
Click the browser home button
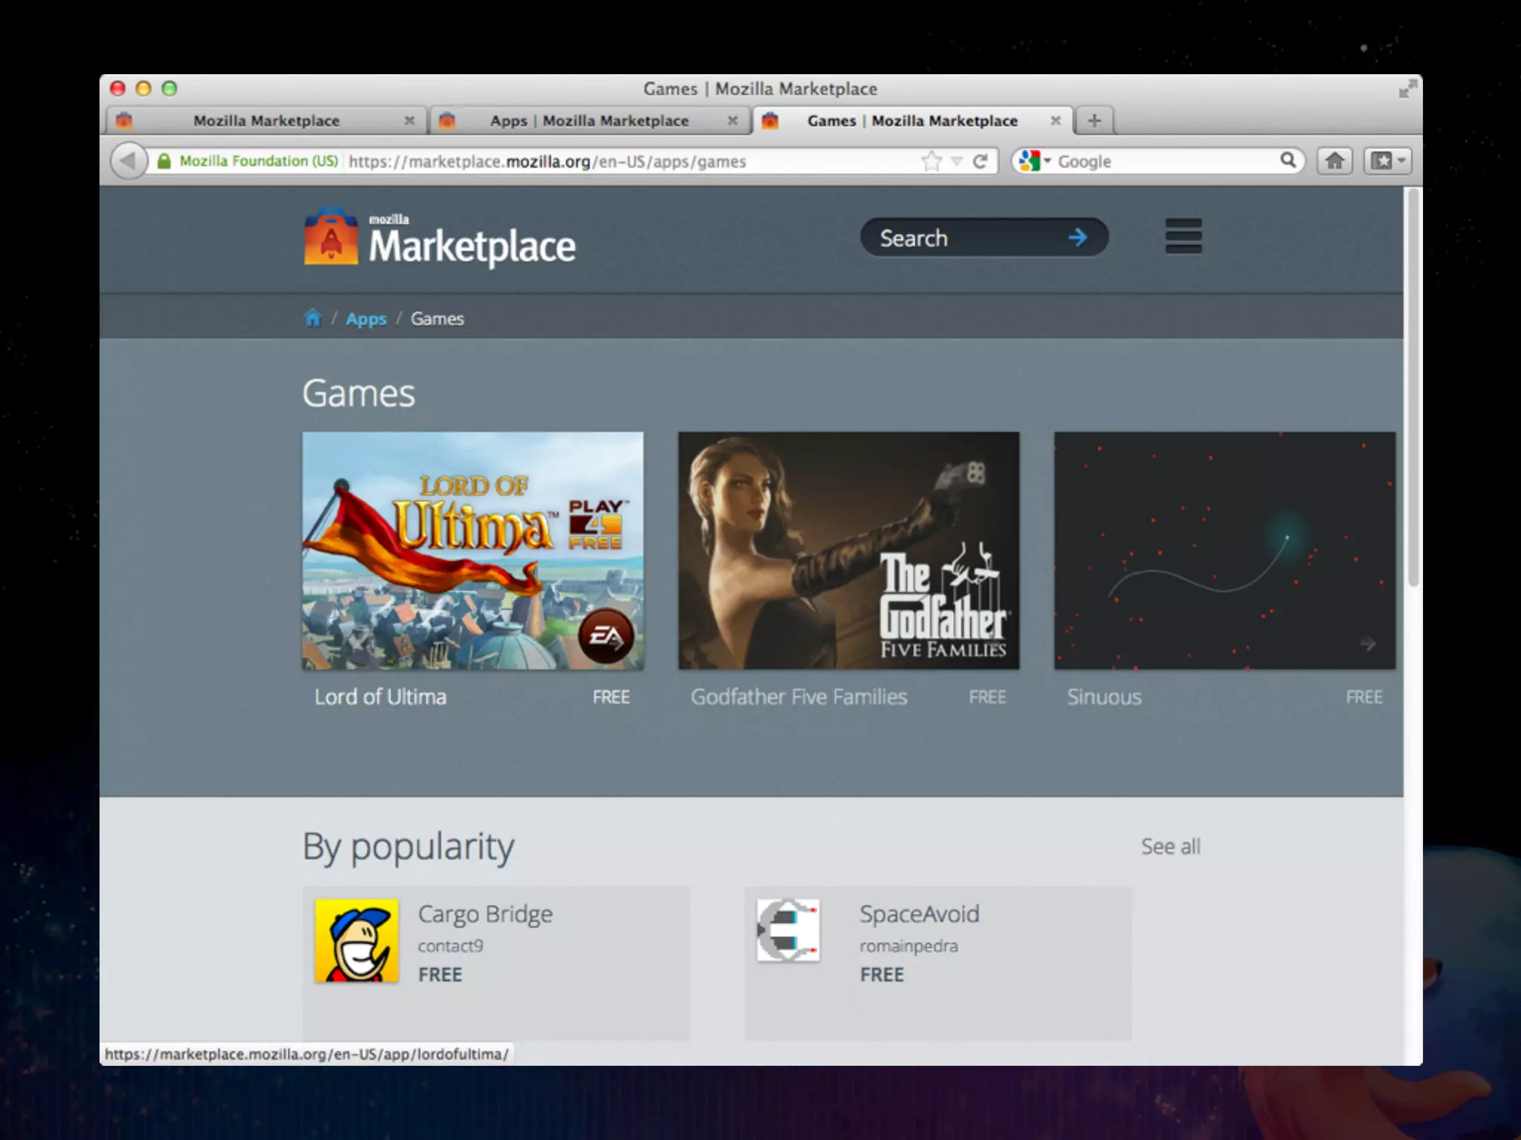pos(1335,161)
